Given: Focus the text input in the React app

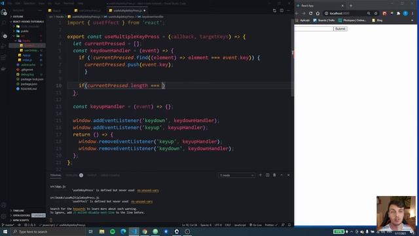Looking at the screenshot, I should pos(314,29).
